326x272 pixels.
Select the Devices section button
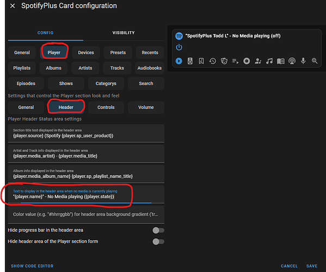click(86, 52)
